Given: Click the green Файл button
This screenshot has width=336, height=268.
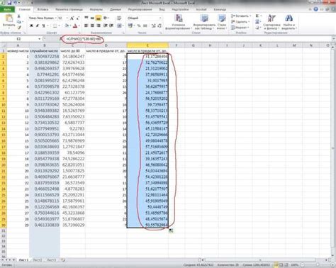Looking at the screenshot, I should tap(7, 9).
